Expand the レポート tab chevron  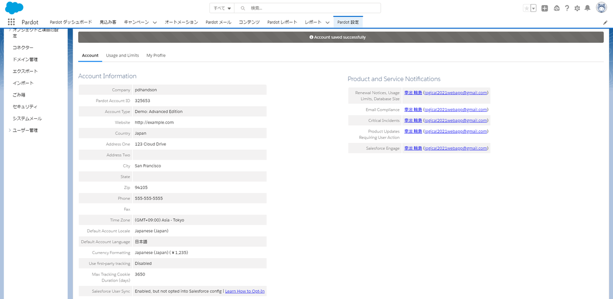(327, 22)
